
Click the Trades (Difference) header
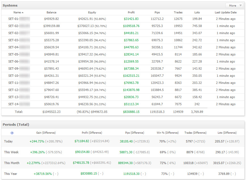[195, 133]
